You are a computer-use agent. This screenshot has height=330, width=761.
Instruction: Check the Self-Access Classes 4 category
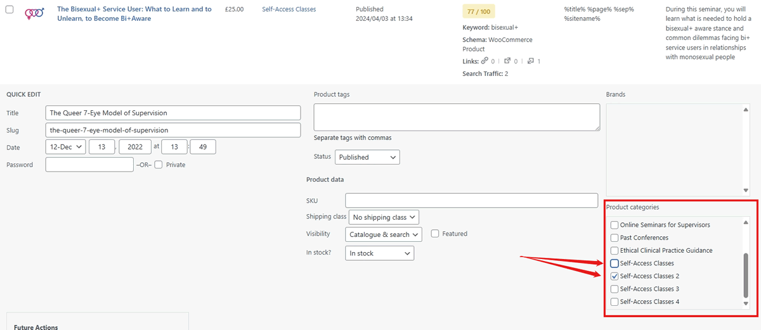(x=614, y=301)
